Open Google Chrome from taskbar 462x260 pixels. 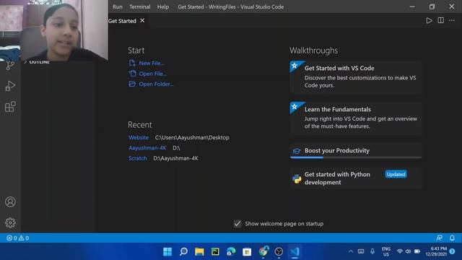coord(263,251)
